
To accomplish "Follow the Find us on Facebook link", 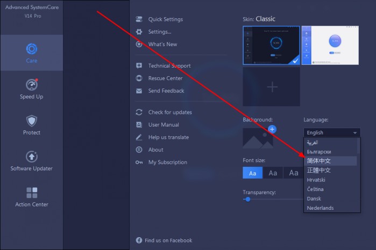I will (168, 240).
